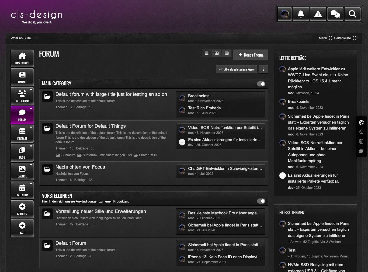Click the warning triangle moderation icon
The image size is (368, 272).
click(318, 14)
